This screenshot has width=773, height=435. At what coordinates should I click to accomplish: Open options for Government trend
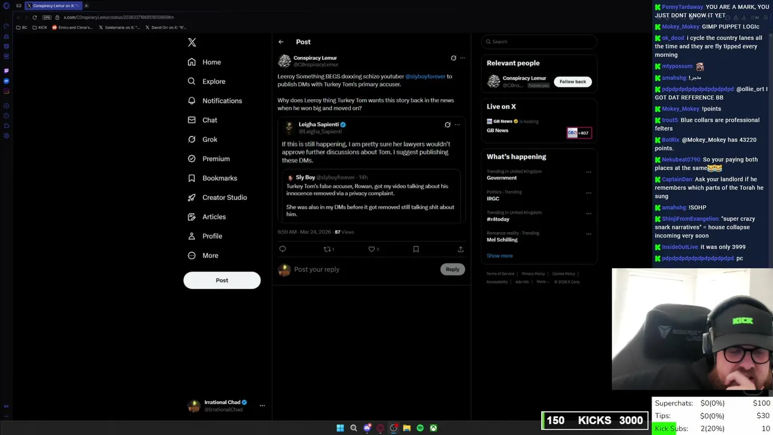[589, 172]
